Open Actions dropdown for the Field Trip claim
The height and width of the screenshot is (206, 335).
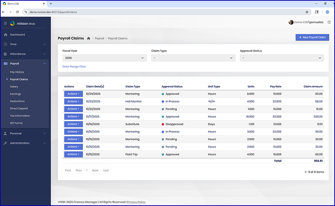pos(73,154)
